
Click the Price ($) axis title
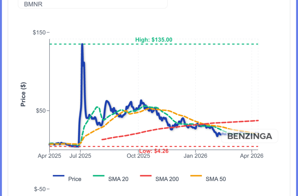point(23,95)
